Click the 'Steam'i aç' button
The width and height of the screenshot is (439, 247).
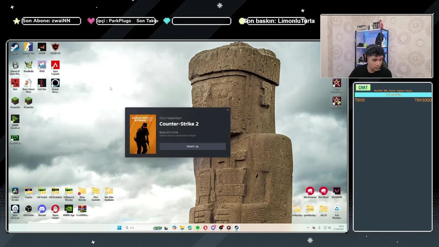tap(192, 146)
